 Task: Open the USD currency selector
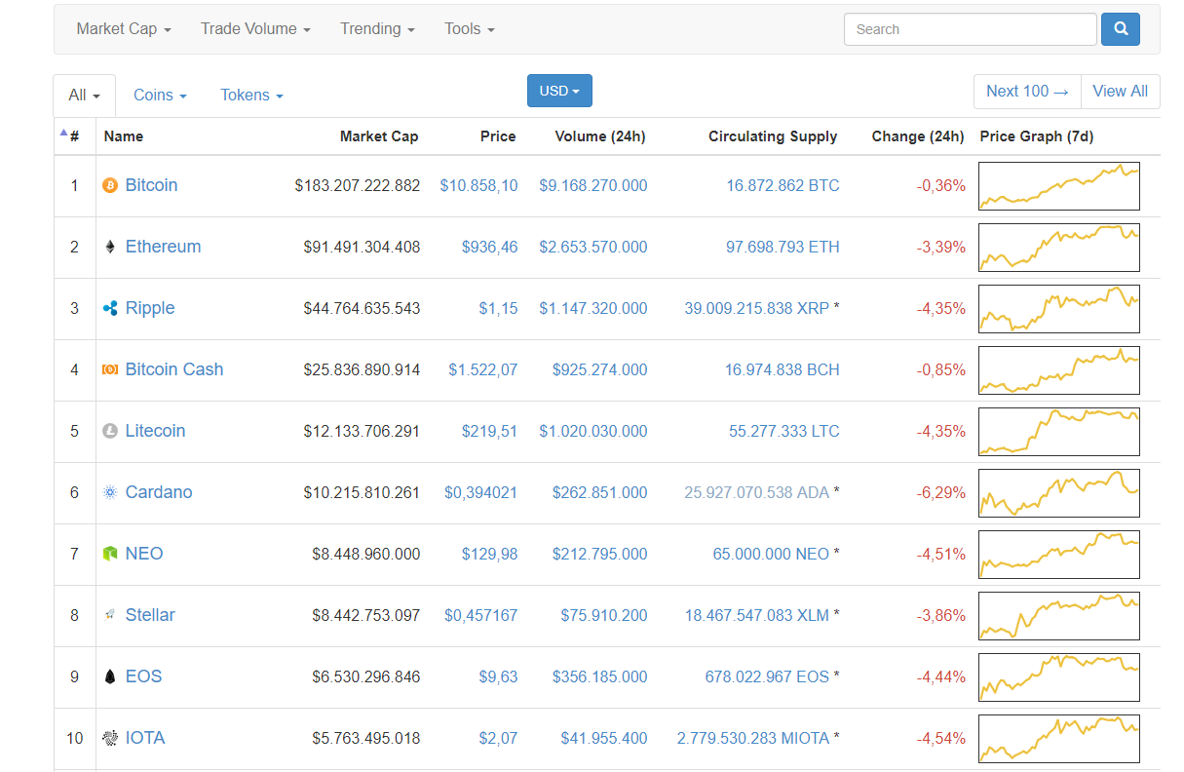pyautogui.click(x=559, y=91)
